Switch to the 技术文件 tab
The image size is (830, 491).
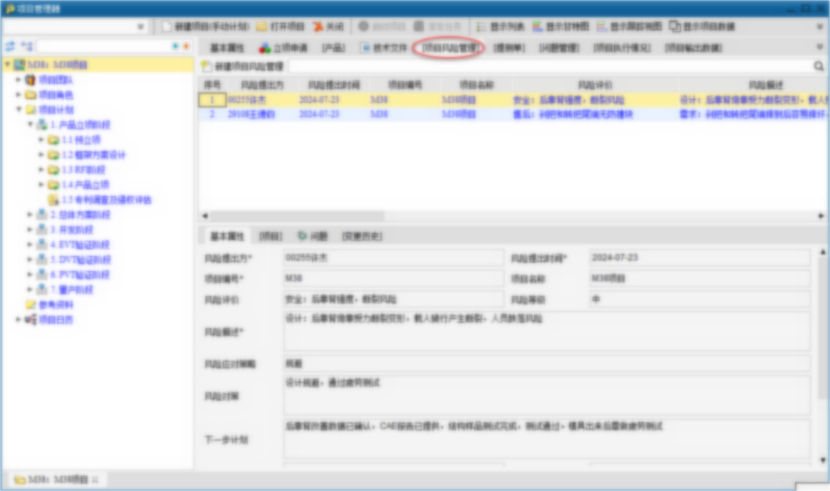[x=384, y=48]
